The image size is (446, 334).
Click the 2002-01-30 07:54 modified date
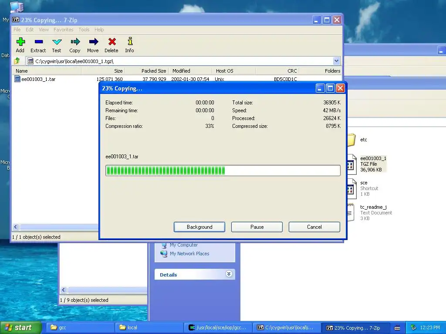(190, 79)
